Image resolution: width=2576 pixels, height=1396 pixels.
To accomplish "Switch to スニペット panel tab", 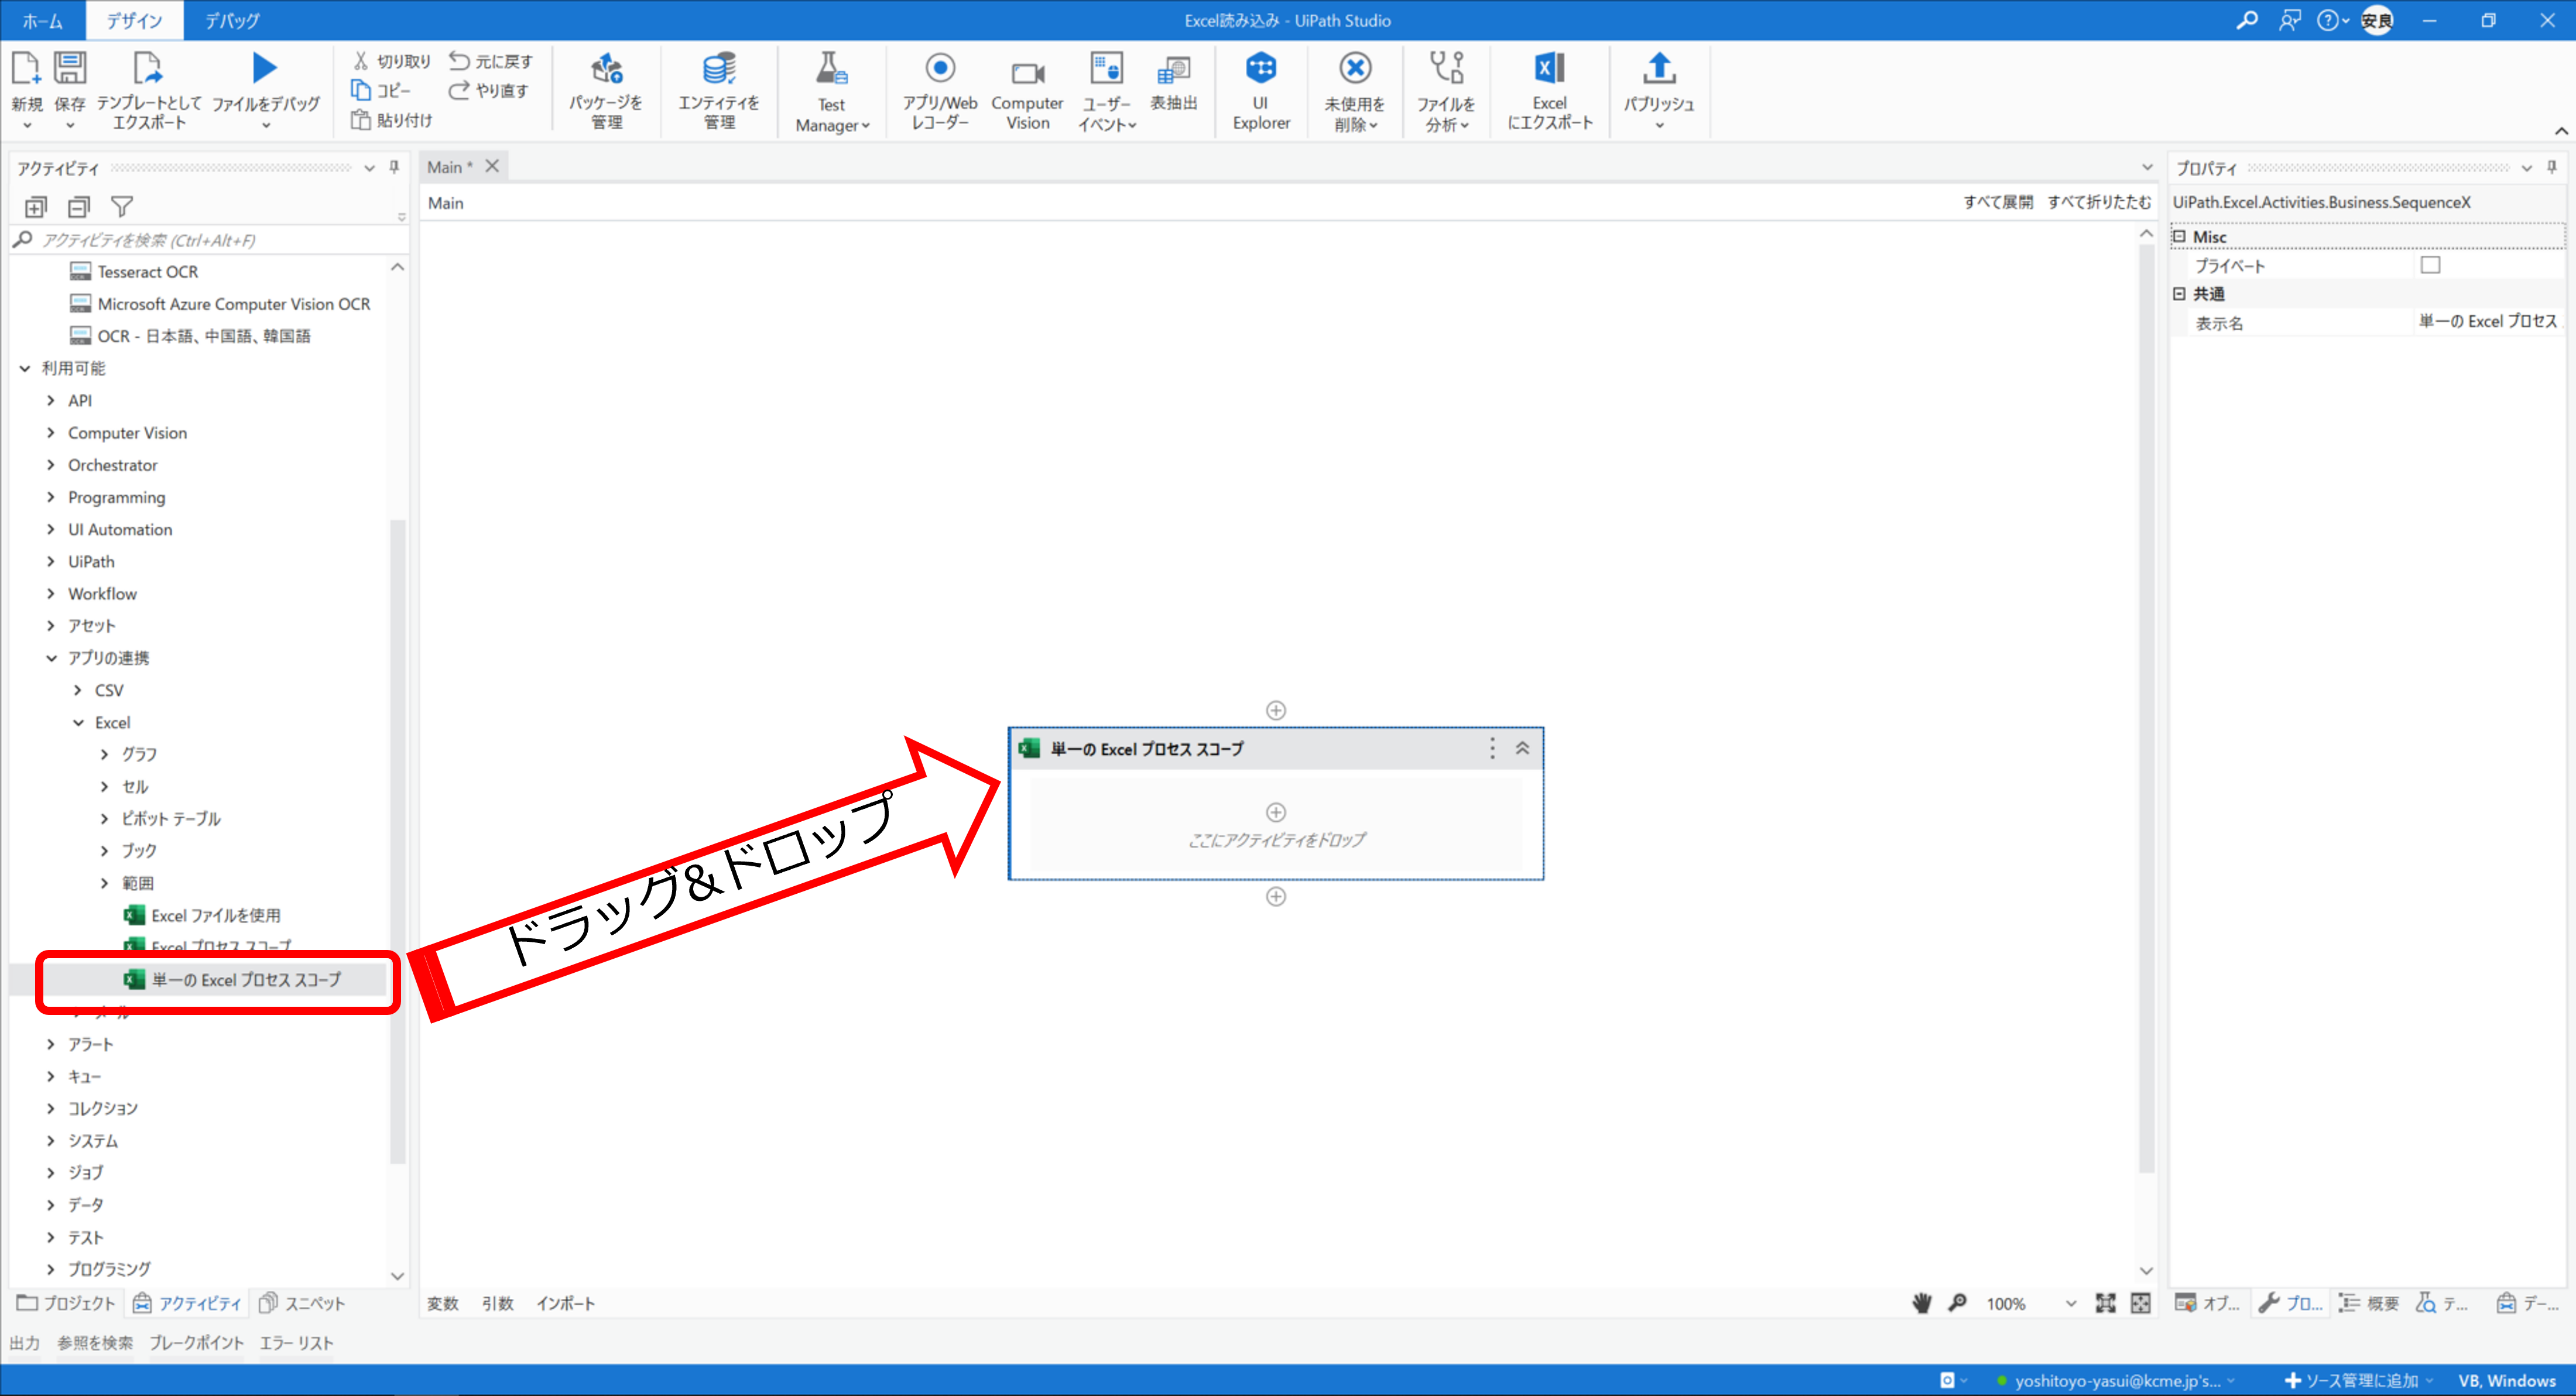I will (x=302, y=1303).
